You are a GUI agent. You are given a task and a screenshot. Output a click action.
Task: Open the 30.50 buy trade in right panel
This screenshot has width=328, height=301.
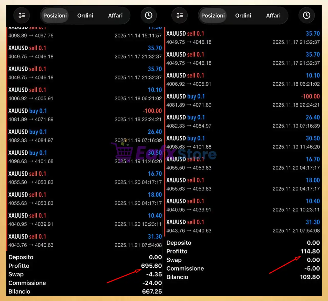pyautogui.click(x=243, y=142)
